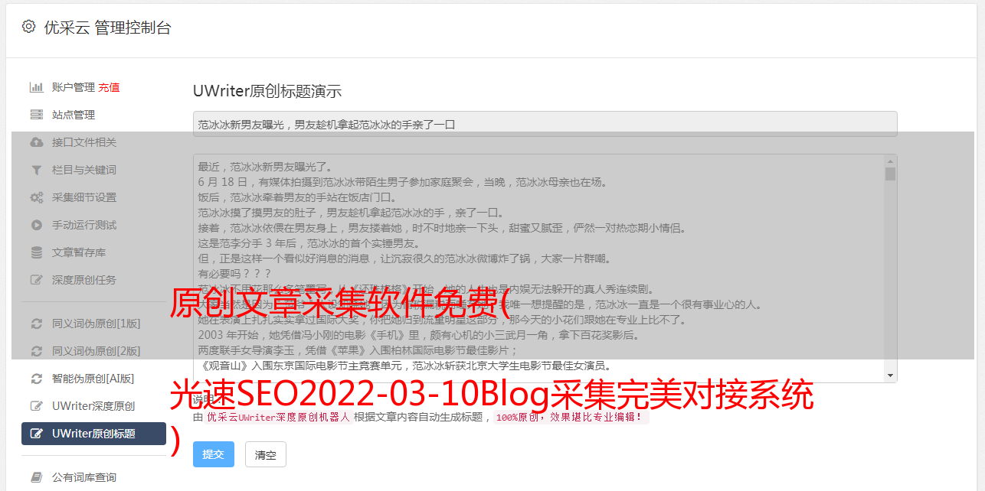The height and width of the screenshot is (491, 985).
Task: Open 文章暂存库 database icon
Action: pyautogui.click(x=36, y=252)
